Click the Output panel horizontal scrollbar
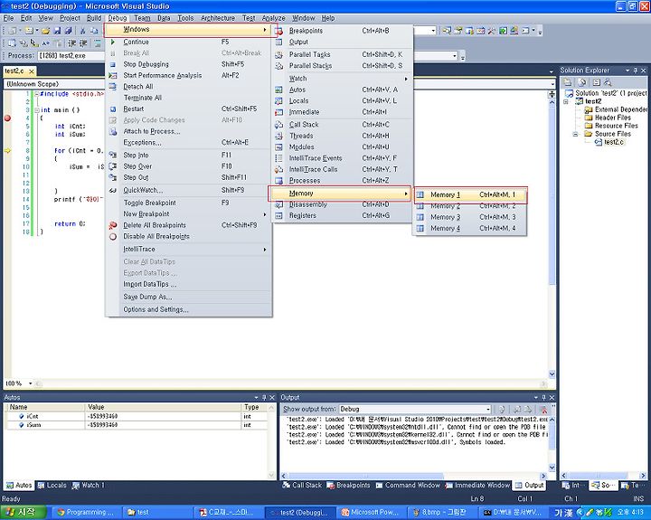 click(x=414, y=476)
